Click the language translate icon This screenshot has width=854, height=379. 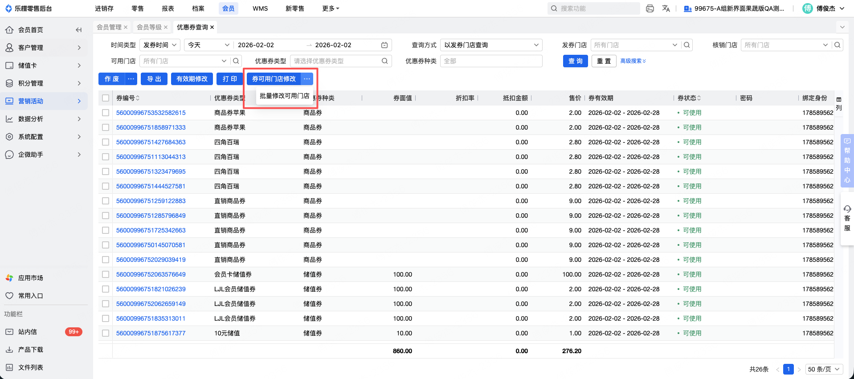coord(666,8)
